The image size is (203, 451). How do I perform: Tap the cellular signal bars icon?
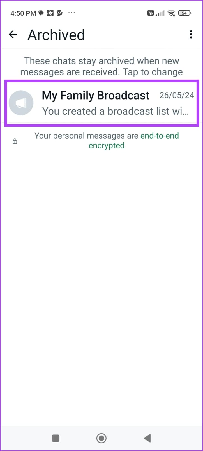(x=160, y=13)
